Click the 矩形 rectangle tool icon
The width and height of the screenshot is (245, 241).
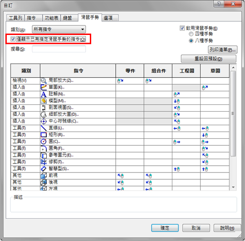[44, 135]
